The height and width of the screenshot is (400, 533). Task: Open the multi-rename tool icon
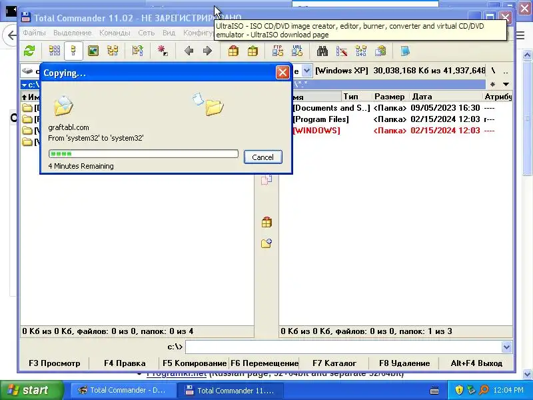pos(342,51)
